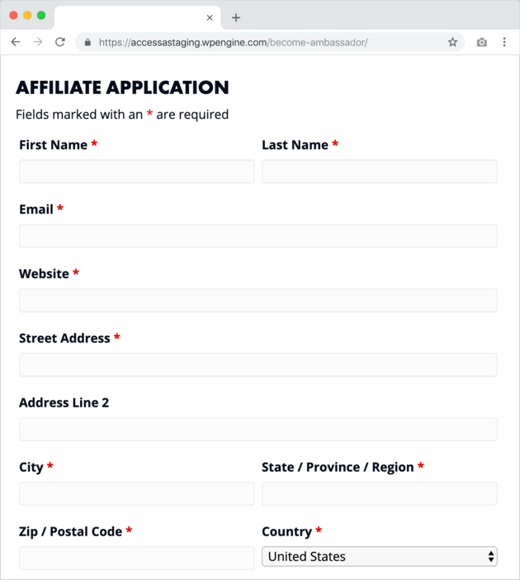The image size is (520, 580).
Task: Select the Address Line 2 field
Action: click(258, 429)
